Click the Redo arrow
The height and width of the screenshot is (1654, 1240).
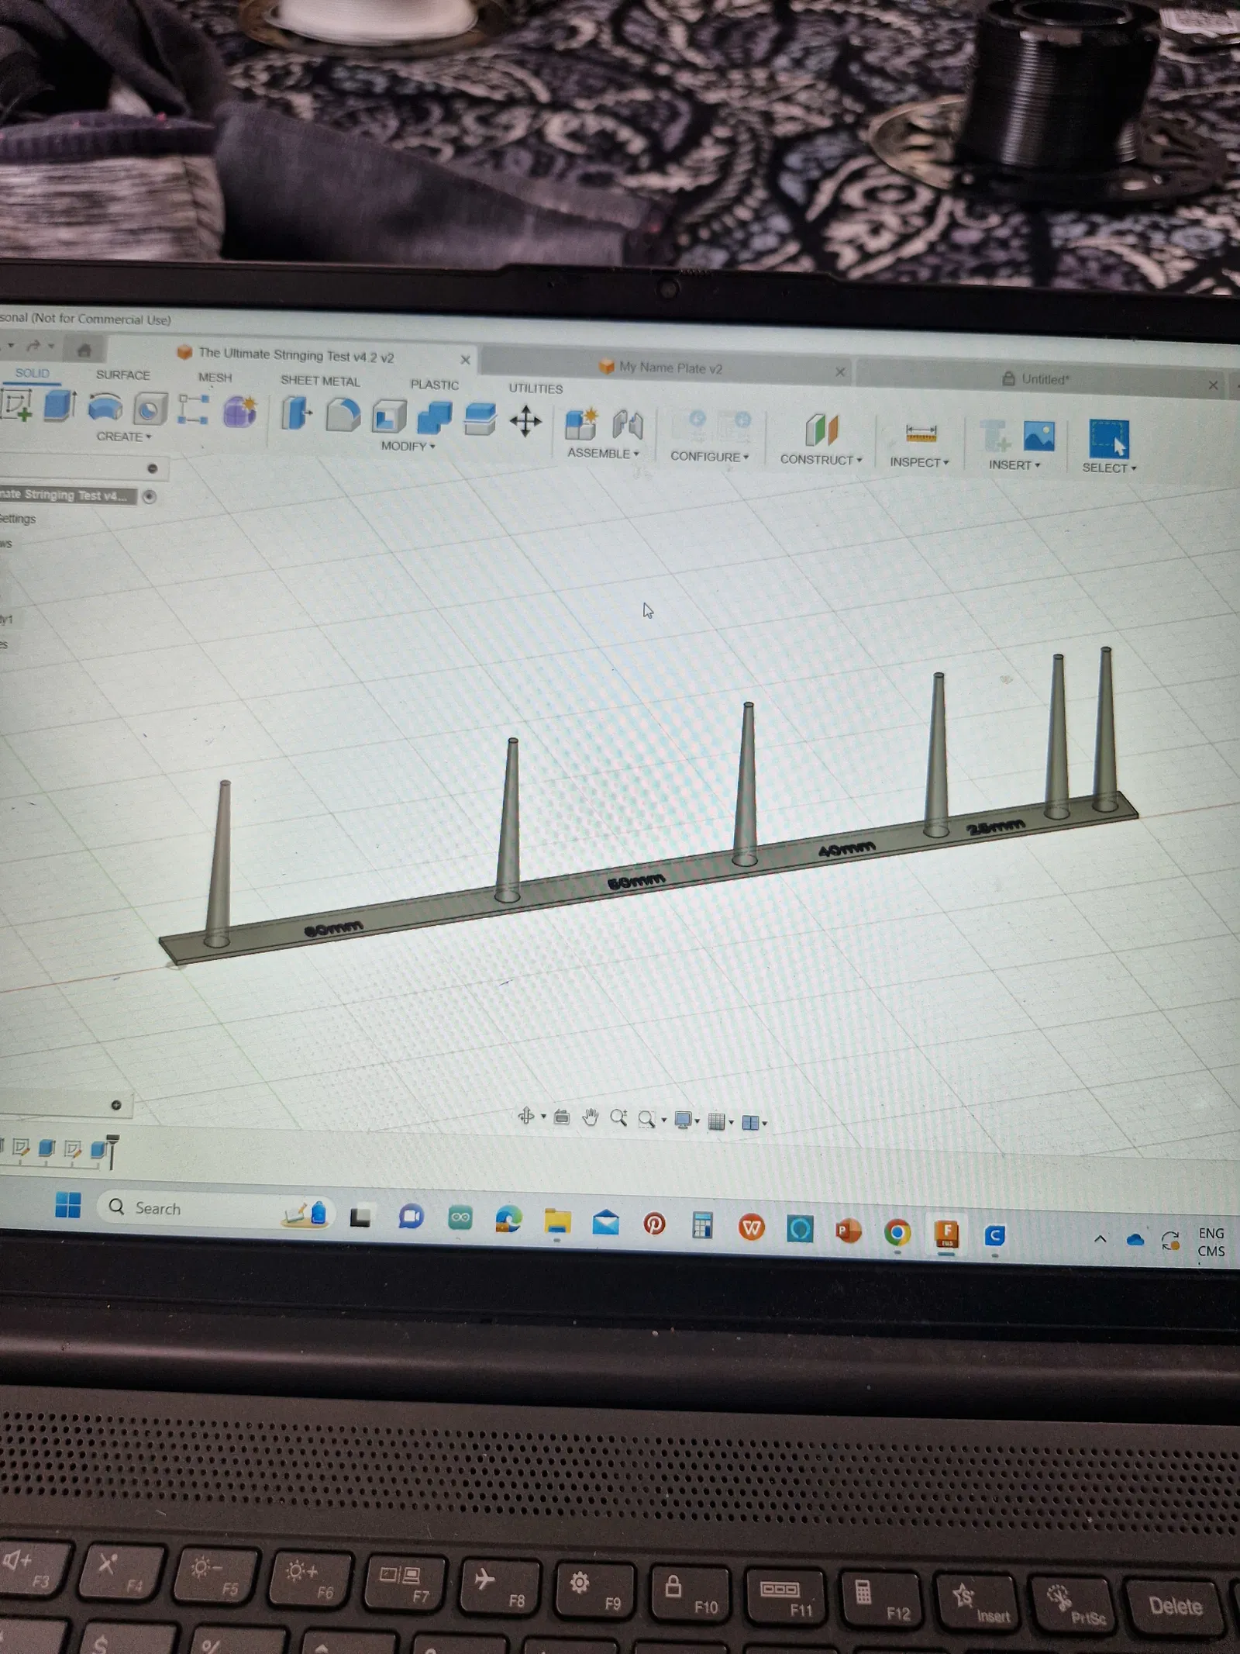pos(33,346)
